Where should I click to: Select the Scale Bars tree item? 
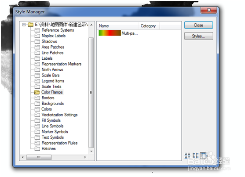click(x=51, y=75)
